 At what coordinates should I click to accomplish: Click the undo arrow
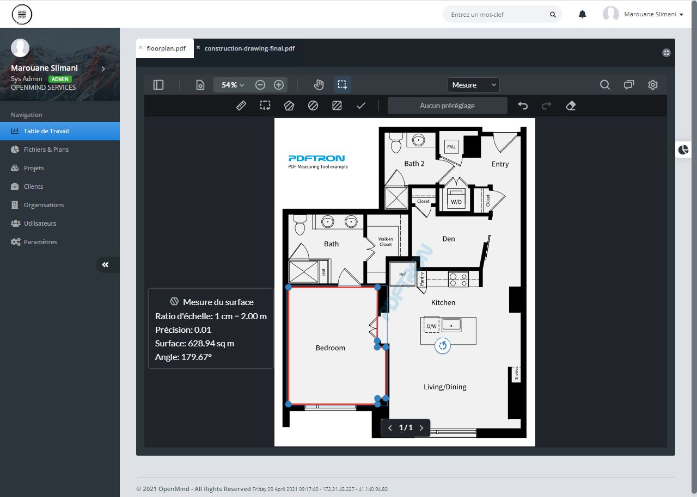point(523,105)
